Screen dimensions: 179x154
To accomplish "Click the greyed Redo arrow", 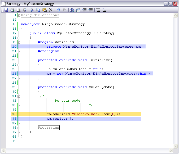I will click(x=64, y=10).
